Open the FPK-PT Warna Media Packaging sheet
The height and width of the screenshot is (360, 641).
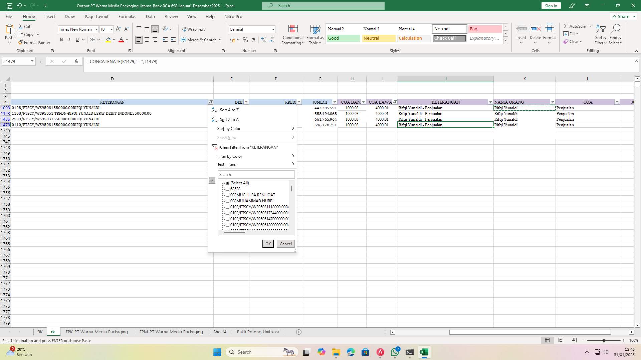click(96, 332)
